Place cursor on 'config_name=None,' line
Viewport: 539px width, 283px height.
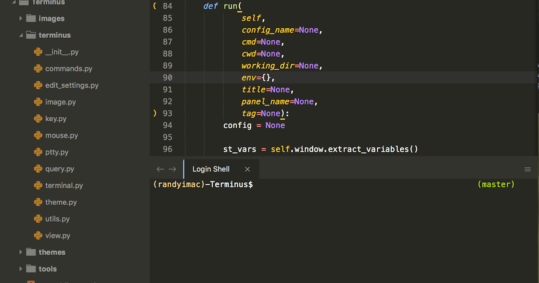[283, 30]
